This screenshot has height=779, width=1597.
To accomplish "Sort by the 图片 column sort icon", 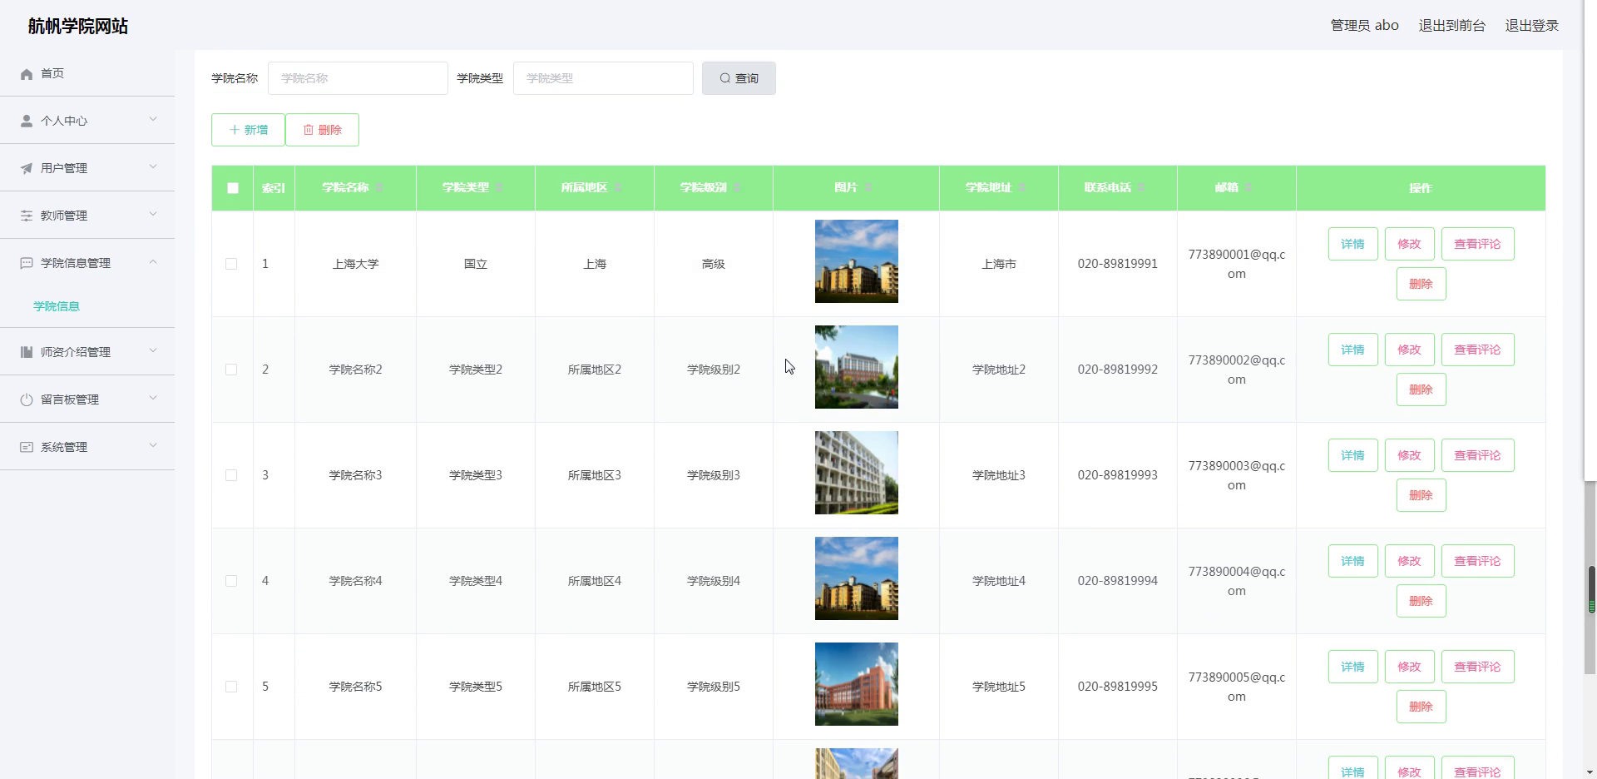I will 868,188.
